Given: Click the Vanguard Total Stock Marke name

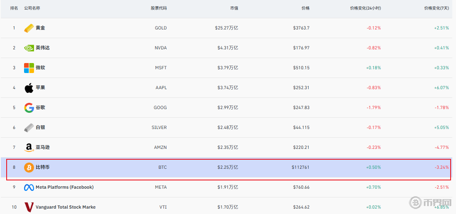Looking at the screenshot, I should point(66,207).
